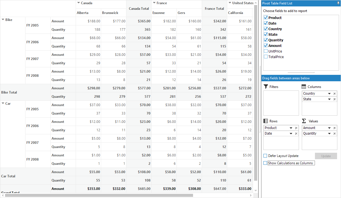Click the Pivot Table Field List title
The image size is (341, 198).
click(277, 3)
